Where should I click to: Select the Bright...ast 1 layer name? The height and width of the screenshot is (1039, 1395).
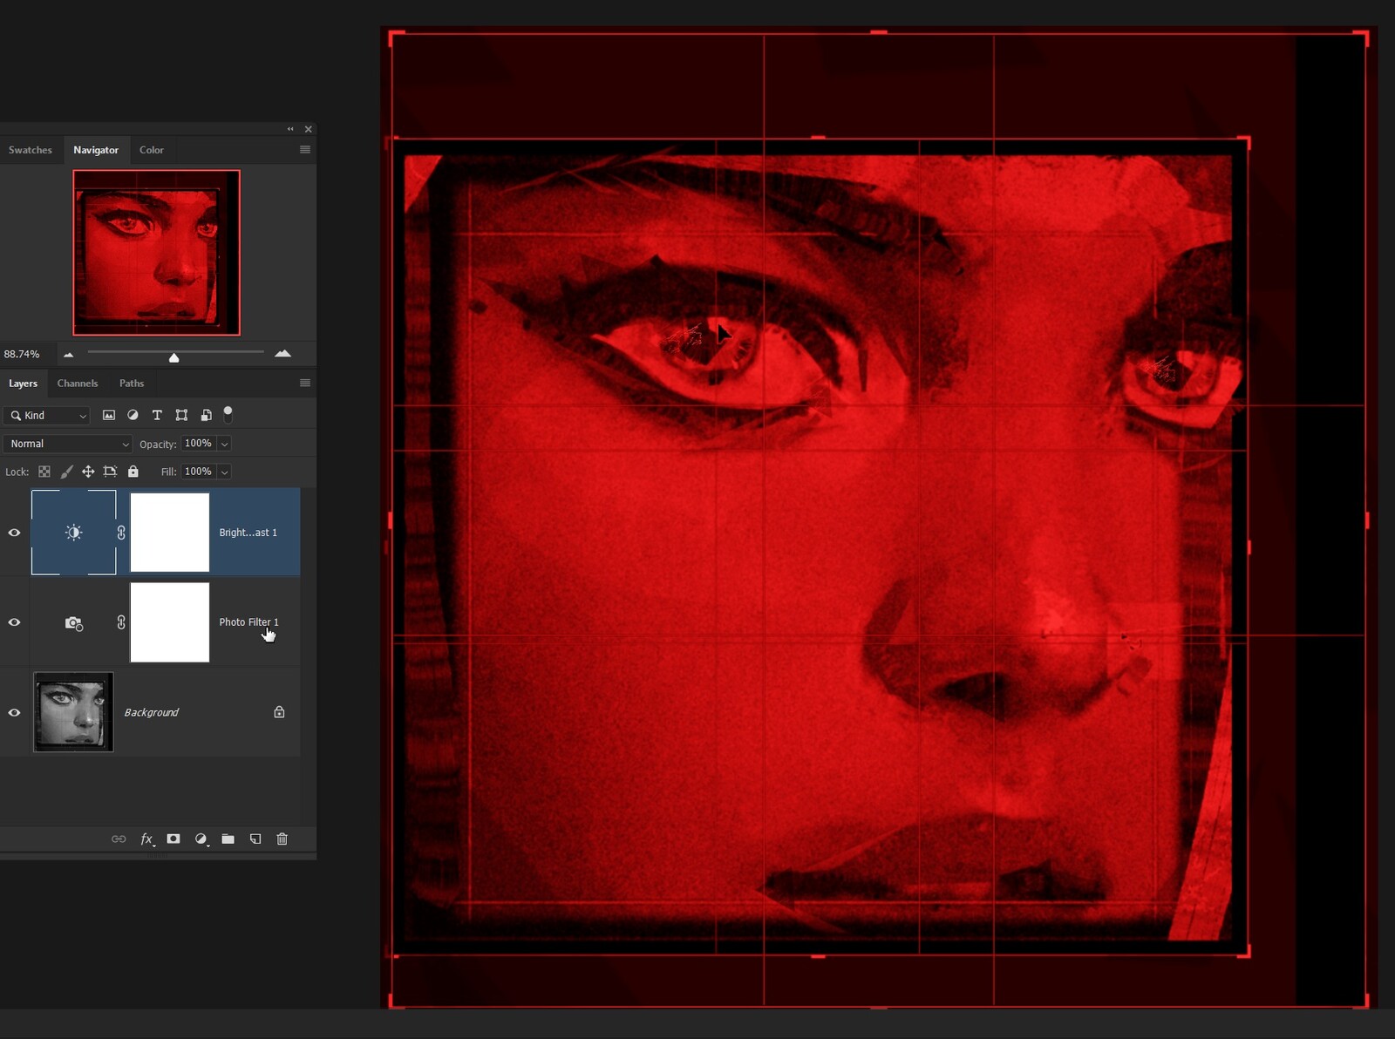(248, 533)
